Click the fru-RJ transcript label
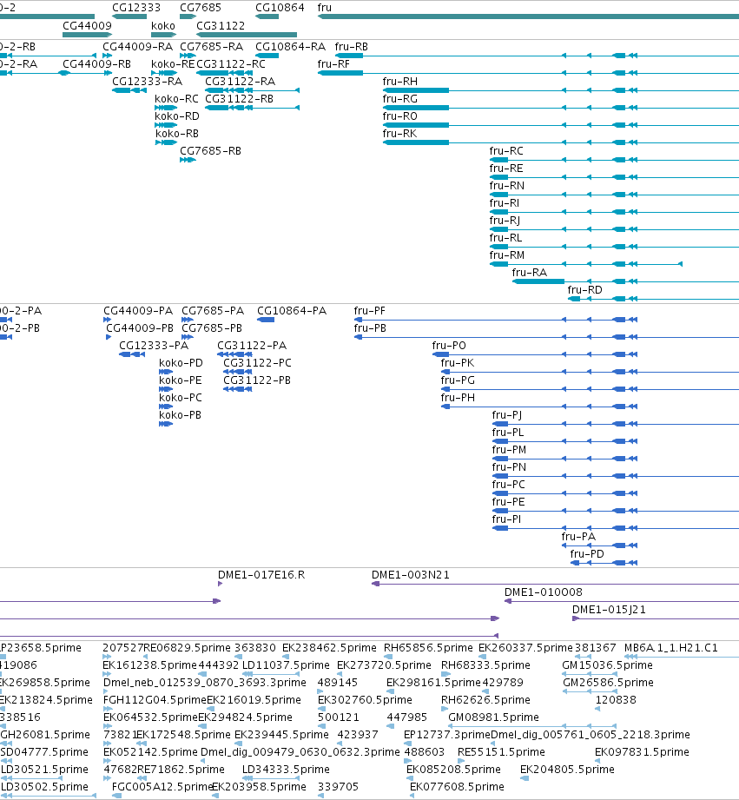 click(505, 221)
